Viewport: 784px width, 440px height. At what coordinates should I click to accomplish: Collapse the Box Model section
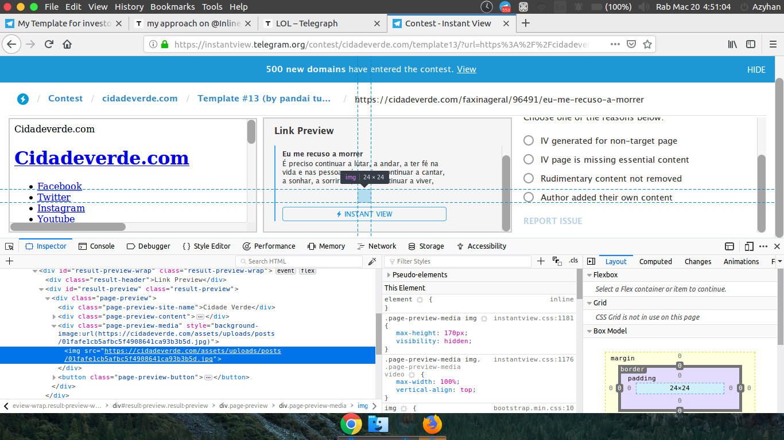point(589,331)
